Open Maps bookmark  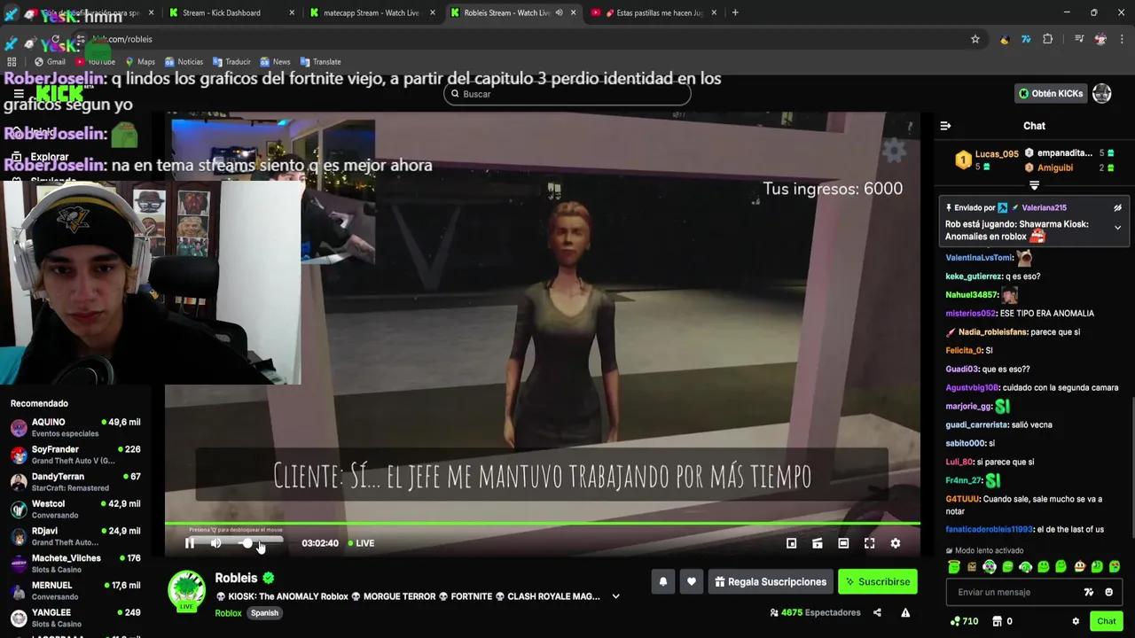(x=140, y=62)
